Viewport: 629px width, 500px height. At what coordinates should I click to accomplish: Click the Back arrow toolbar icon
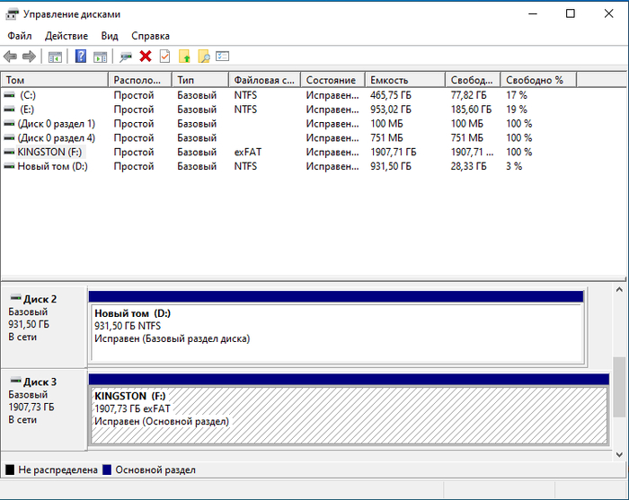click(11, 57)
